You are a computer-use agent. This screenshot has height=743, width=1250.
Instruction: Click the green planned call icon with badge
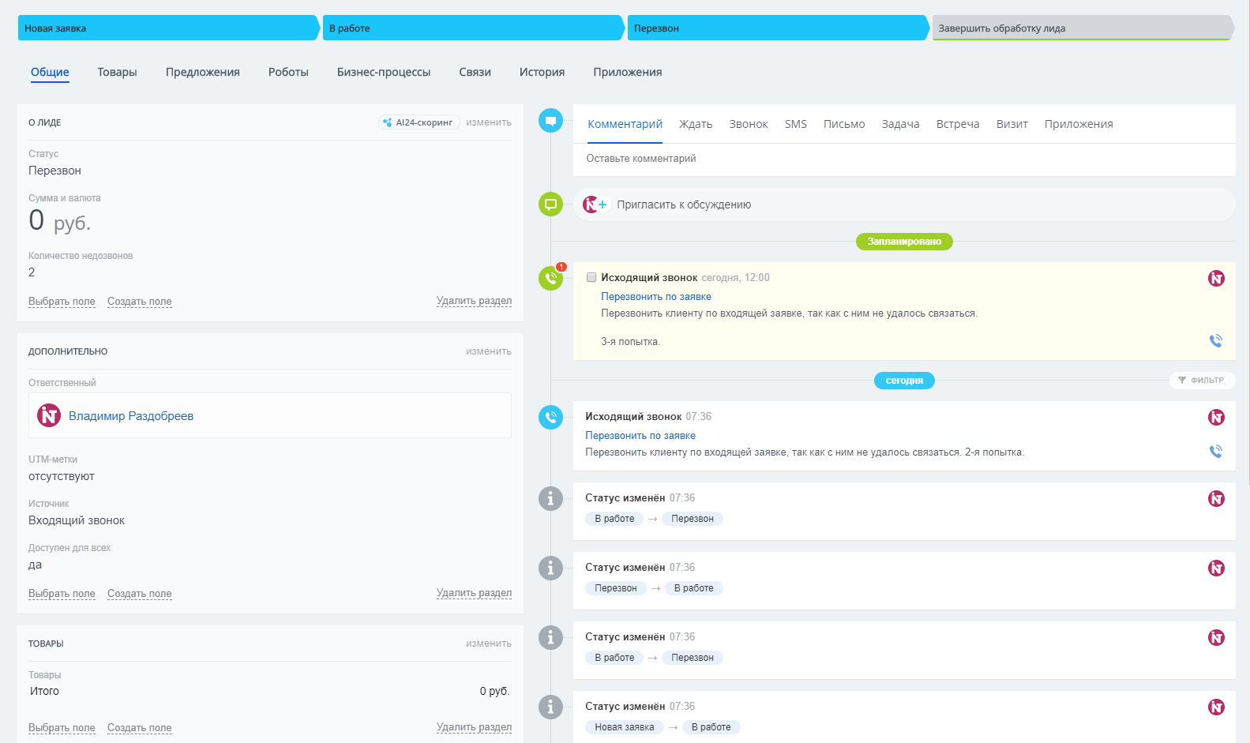(x=550, y=278)
